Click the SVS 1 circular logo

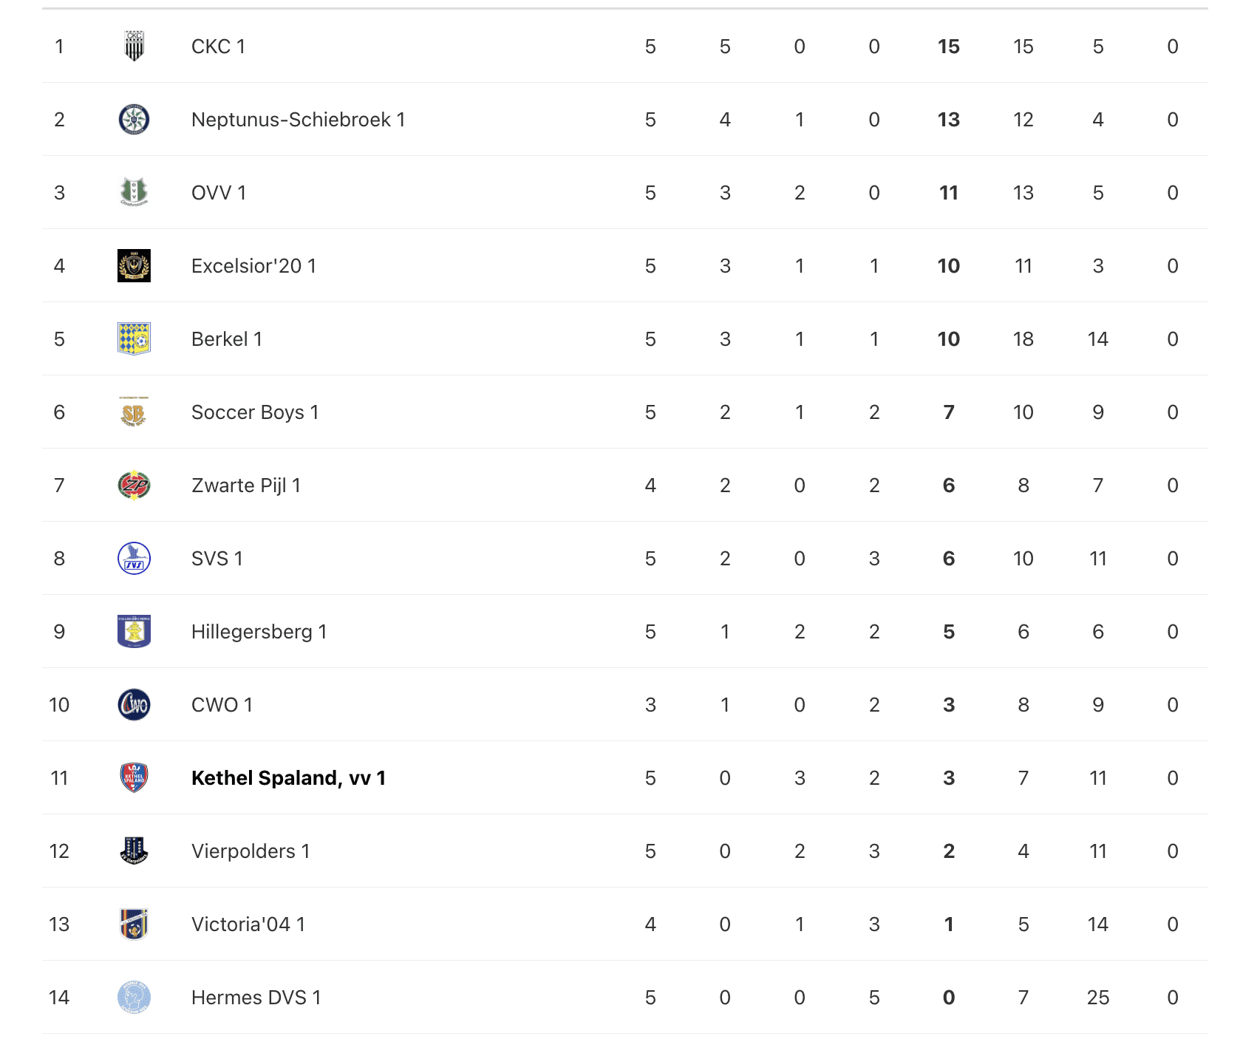(134, 559)
